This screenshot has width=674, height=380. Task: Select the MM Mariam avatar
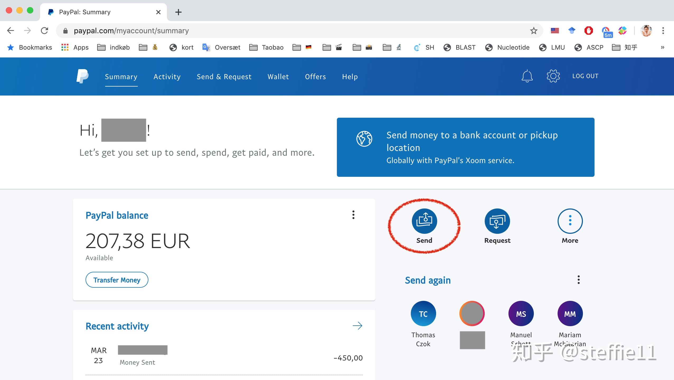tap(570, 313)
